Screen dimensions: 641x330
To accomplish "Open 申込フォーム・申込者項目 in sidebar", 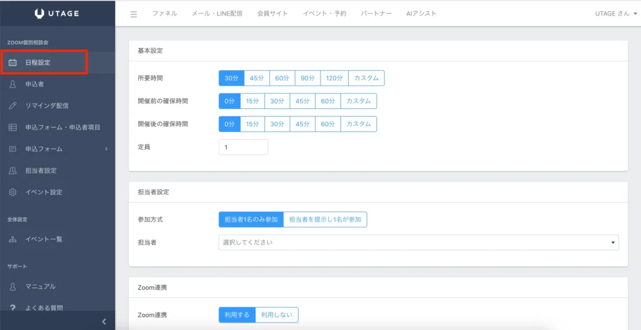I will 58,127.
